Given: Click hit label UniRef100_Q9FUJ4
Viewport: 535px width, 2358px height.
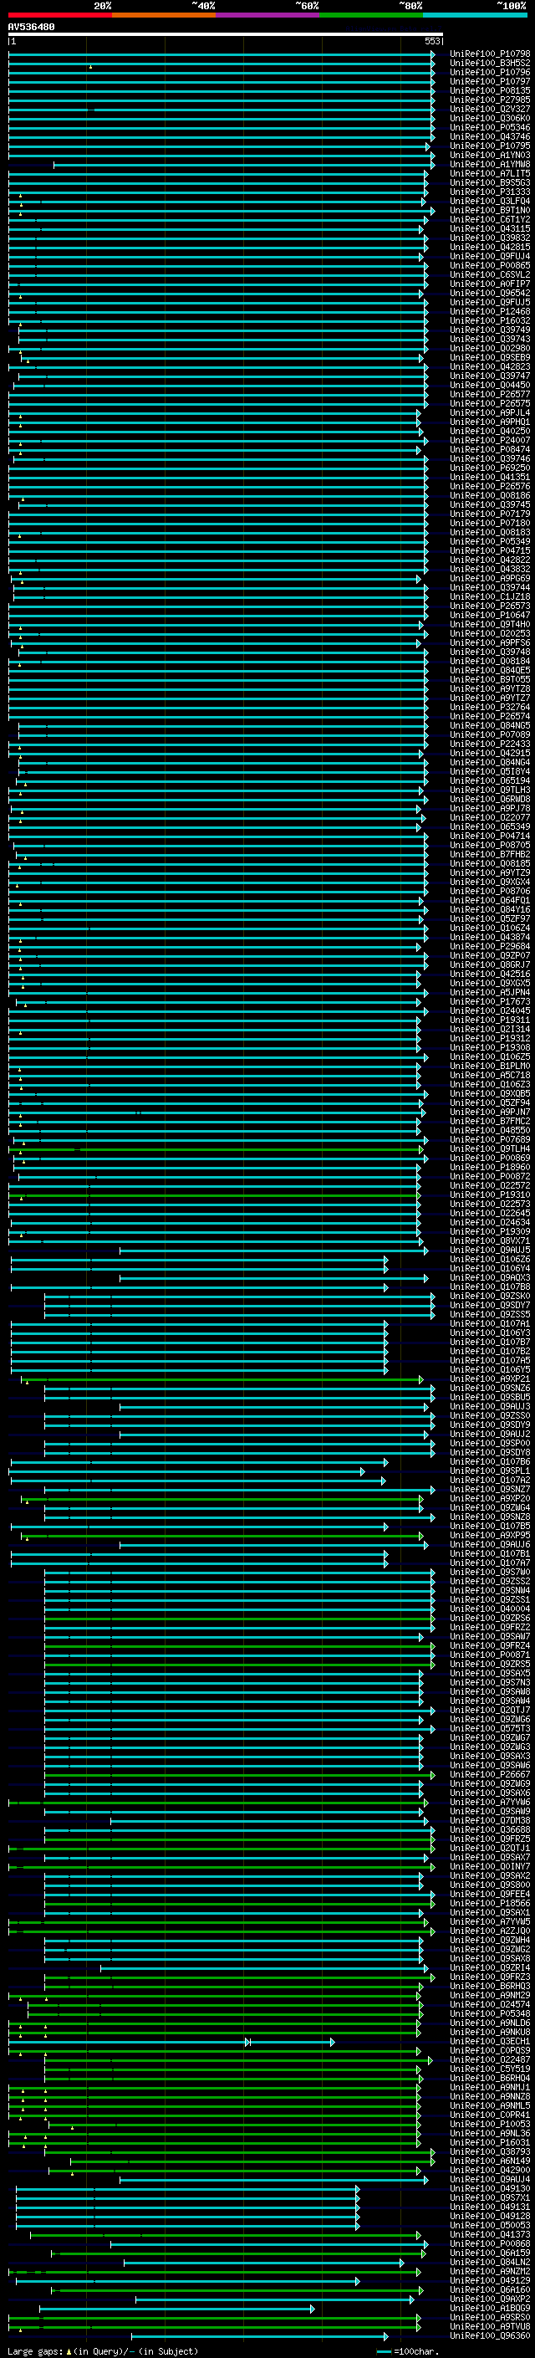Looking at the screenshot, I should coord(490,256).
